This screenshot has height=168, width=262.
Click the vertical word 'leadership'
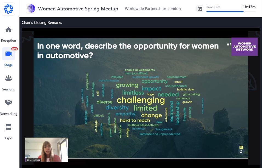point(177,113)
